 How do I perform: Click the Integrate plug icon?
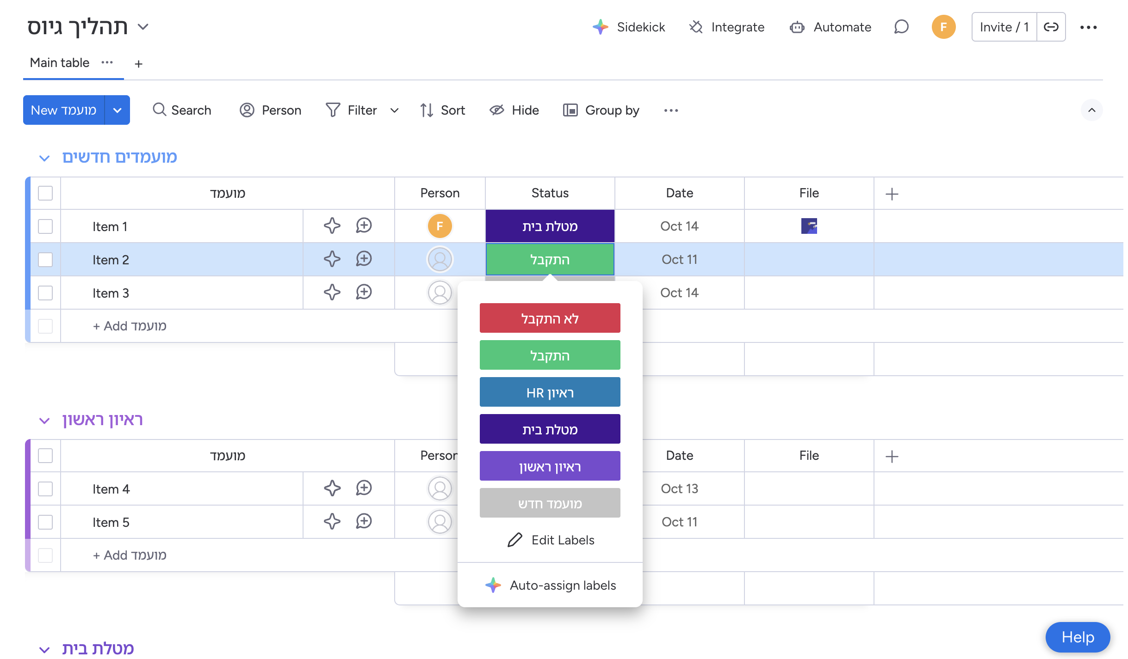point(696,27)
